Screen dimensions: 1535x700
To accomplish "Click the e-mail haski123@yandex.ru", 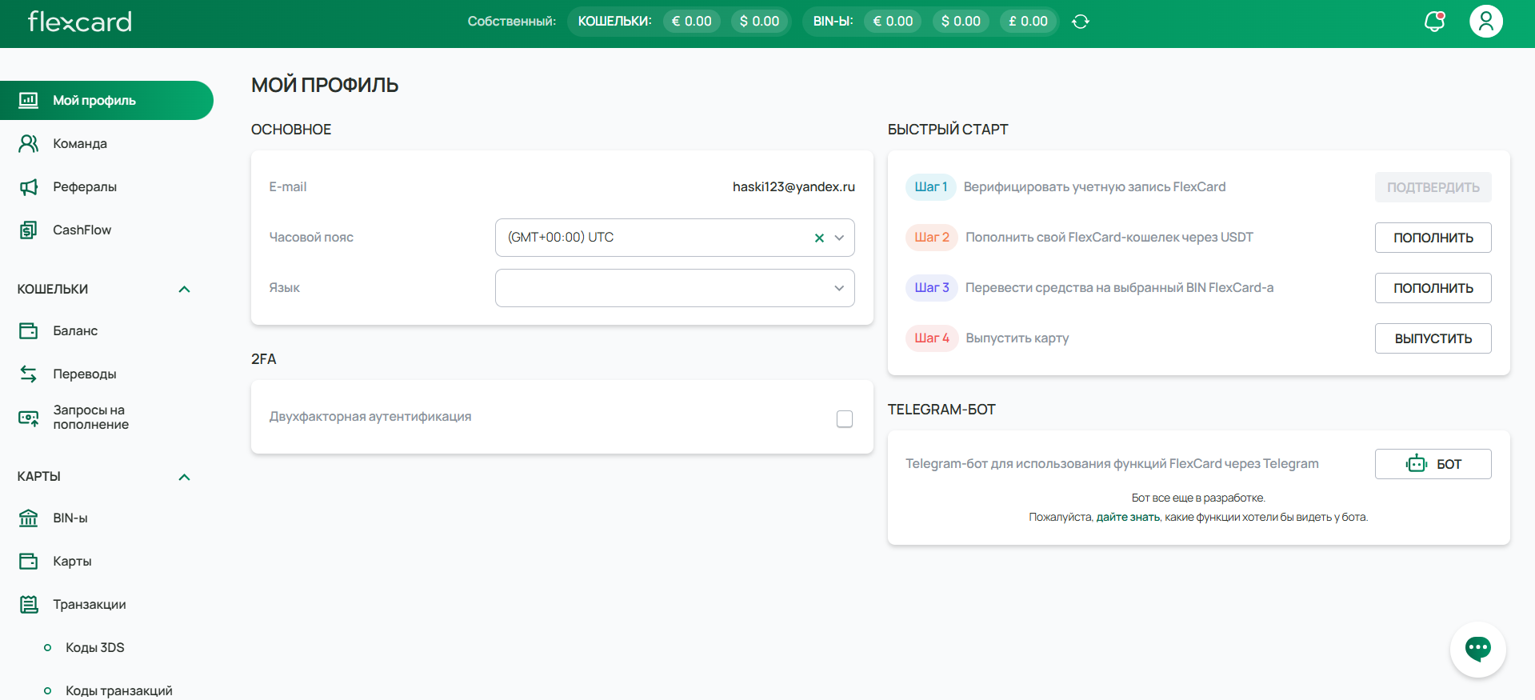I will pos(793,186).
